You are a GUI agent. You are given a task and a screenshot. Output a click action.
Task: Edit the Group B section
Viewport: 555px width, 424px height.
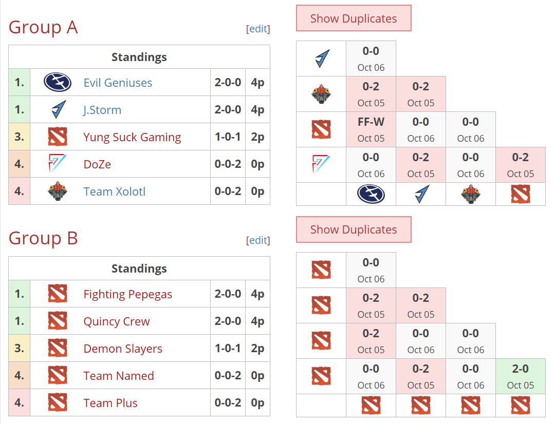258,240
